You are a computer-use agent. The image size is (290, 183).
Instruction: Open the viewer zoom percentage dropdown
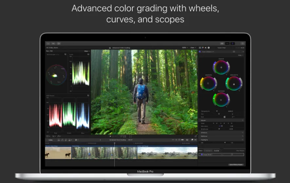click(x=185, y=48)
